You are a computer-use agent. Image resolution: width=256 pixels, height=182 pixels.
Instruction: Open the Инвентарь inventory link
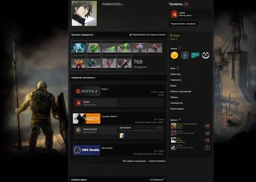(x=176, y=74)
